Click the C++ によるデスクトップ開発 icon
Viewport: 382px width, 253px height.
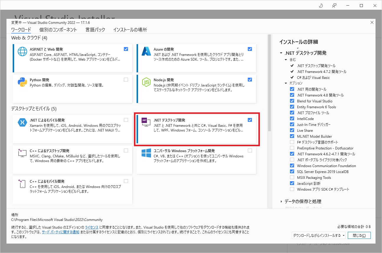tap(22, 153)
